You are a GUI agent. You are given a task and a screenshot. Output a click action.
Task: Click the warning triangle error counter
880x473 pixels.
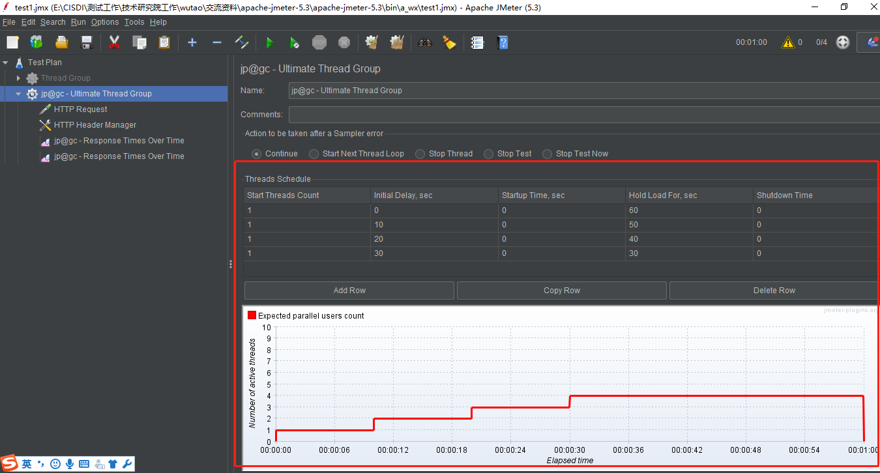click(788, 42)
